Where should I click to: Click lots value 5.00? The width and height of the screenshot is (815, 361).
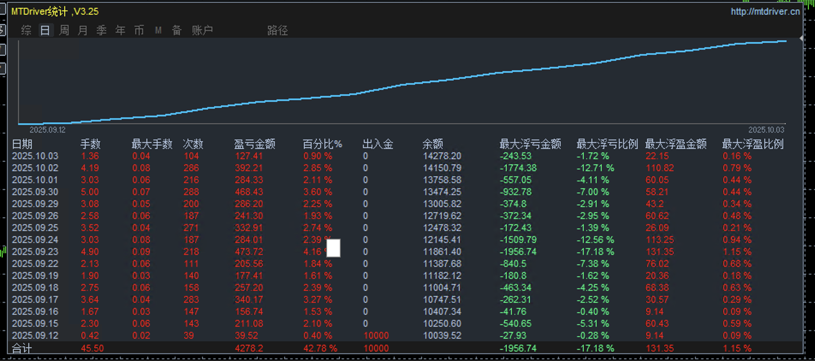tap(90, 192)
